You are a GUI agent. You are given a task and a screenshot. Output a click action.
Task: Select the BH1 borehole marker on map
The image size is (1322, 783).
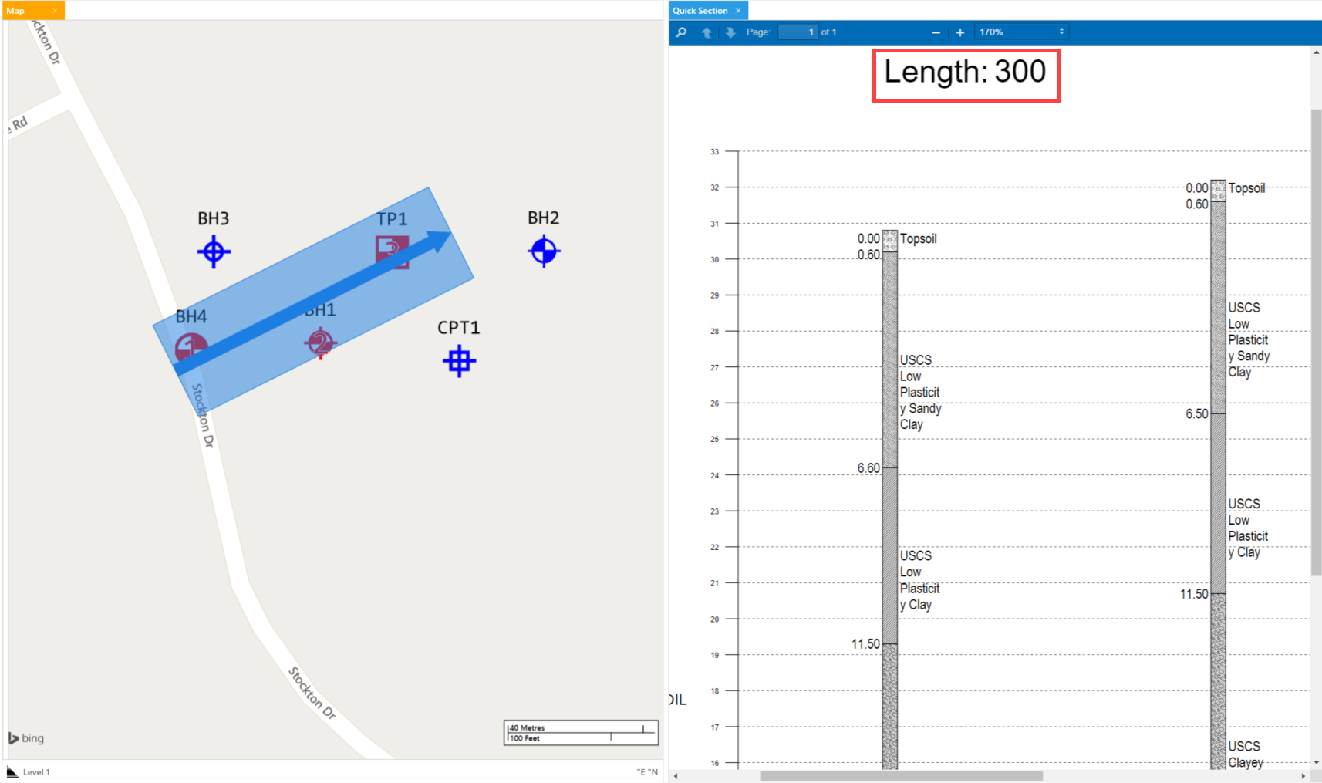pyautogui.click(x=320, y=343)
